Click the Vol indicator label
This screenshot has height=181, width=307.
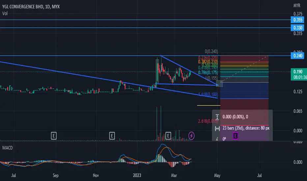tap(5, 13)
